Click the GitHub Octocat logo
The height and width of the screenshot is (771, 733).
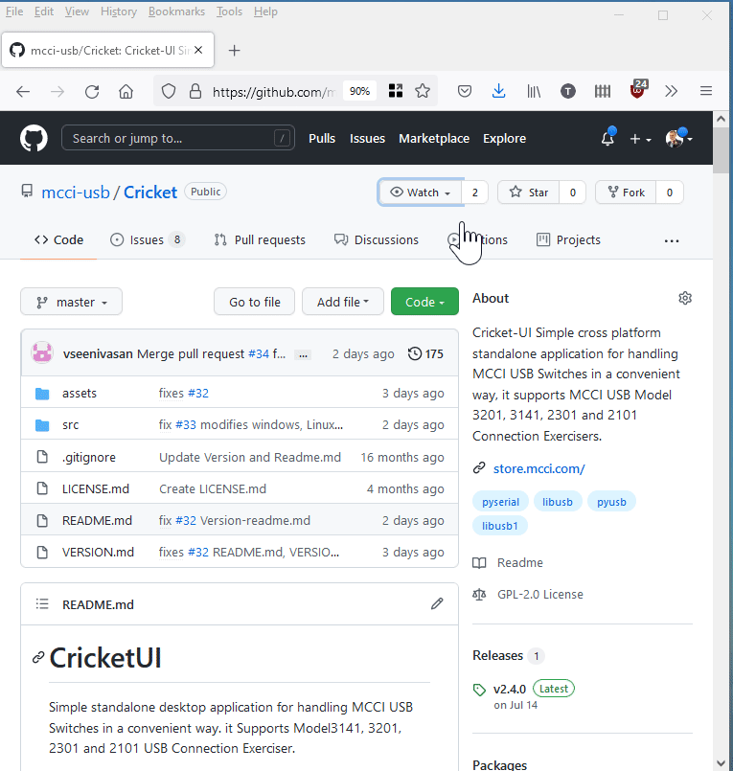34,138
